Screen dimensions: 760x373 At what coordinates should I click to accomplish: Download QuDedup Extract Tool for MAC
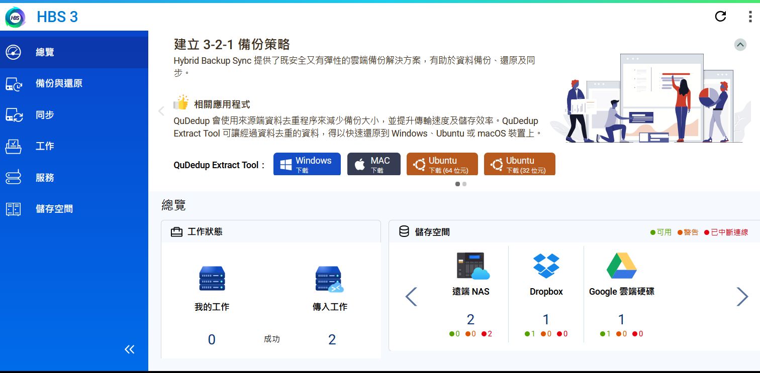coord(374,164)
